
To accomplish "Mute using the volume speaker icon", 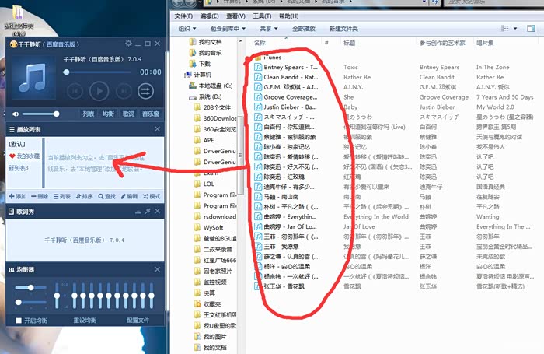I will tap(14, 114).
